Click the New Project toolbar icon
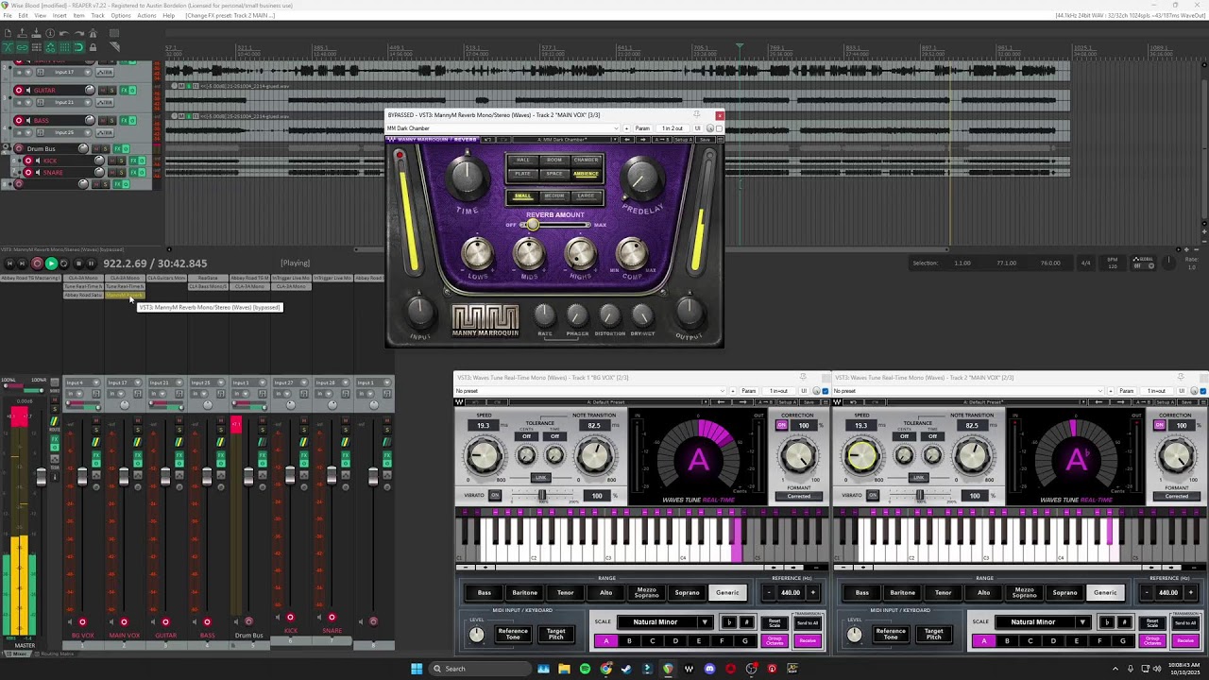The width and height of the screenshot is (1209, 680). click(8, 33)
